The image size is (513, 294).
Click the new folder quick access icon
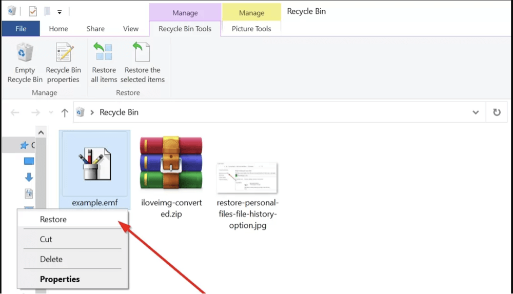pos(47,11)
